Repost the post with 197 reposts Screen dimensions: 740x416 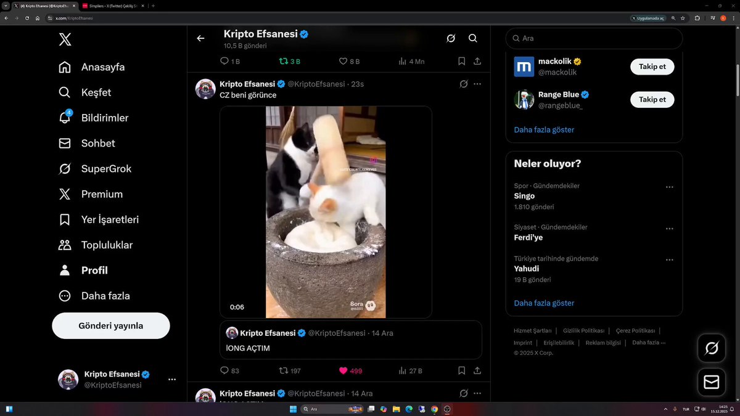(x=290, y=370)
